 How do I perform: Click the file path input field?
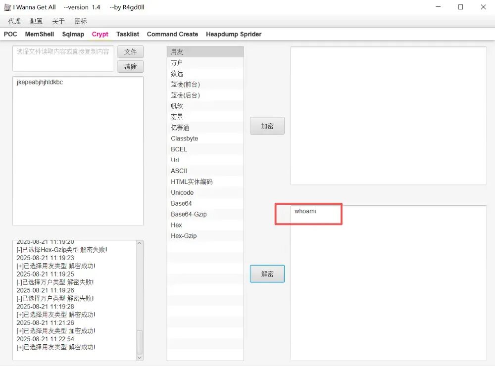pos(63,58)
